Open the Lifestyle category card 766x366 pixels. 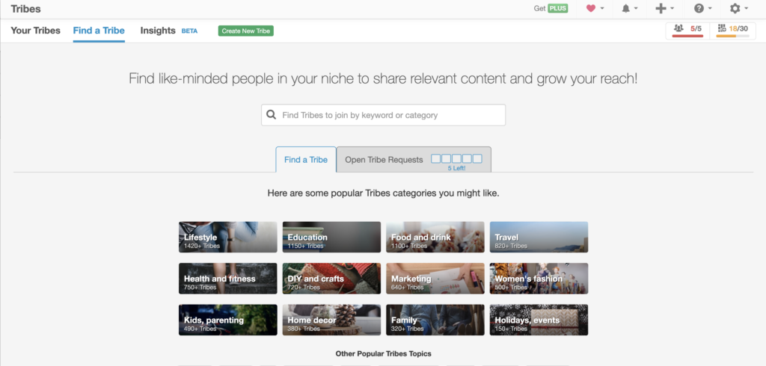(227, 238)
